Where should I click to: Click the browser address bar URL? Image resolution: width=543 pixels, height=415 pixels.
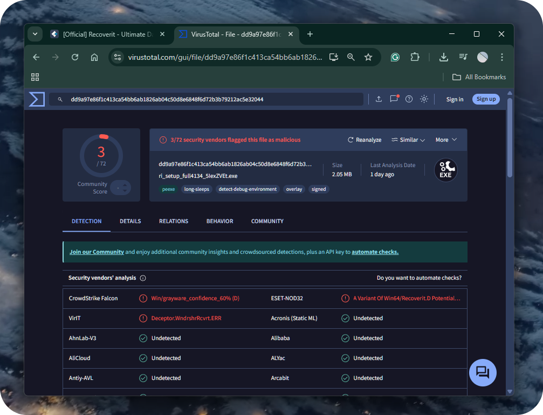(x=225, y=57)
